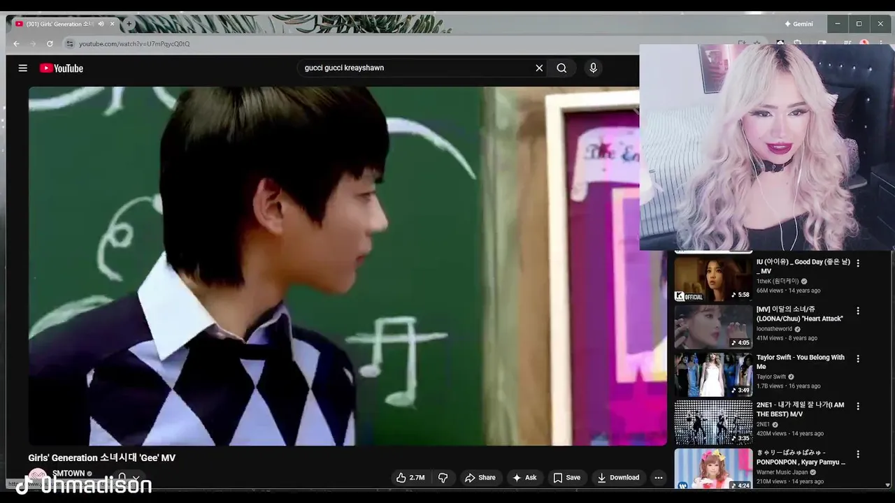Go forward with the browser forward arrow
The height and width of the screenshot is (503, 895).
[x=33, y=43]
